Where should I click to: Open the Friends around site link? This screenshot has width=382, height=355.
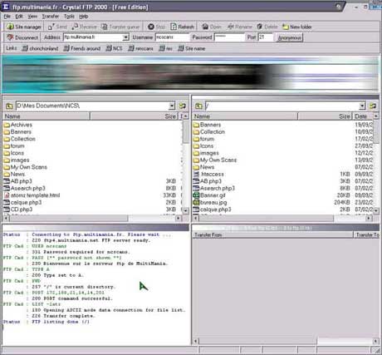(x=82, y=48)
